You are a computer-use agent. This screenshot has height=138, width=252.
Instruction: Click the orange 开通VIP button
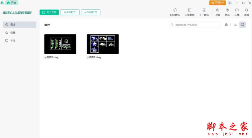click(x=217, y=3)
